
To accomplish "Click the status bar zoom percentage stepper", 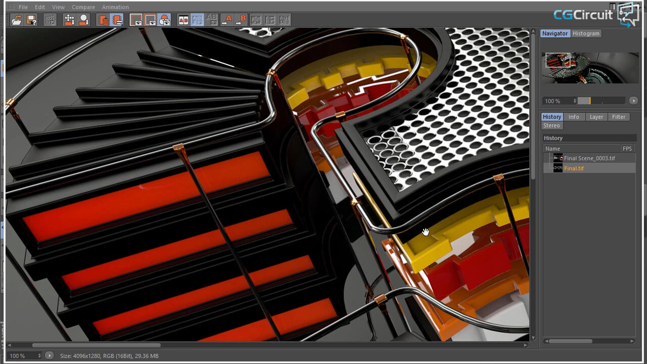I will pos(39,355).
